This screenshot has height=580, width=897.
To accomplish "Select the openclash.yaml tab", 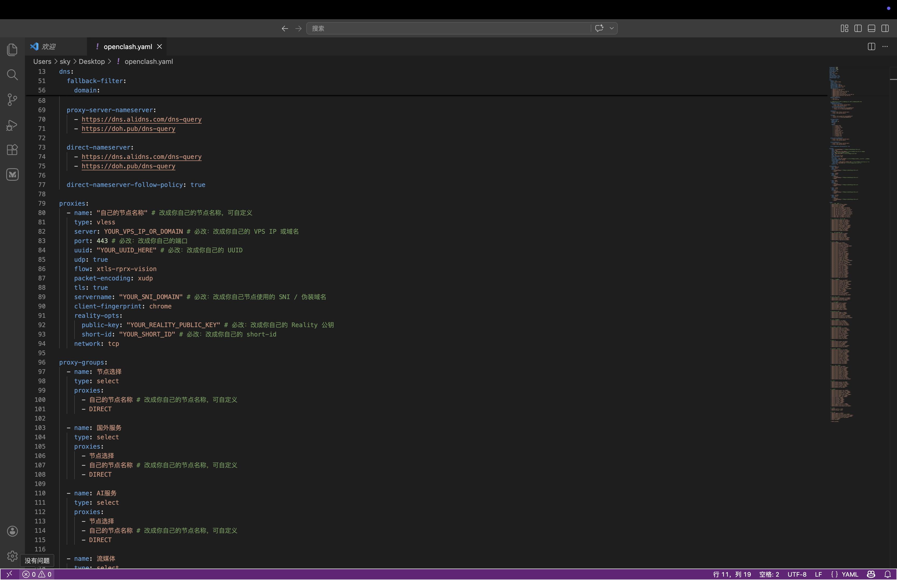I will point(128,46).
